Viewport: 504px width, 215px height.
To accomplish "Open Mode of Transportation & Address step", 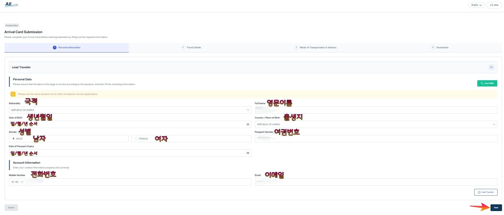I will (315, 47).
